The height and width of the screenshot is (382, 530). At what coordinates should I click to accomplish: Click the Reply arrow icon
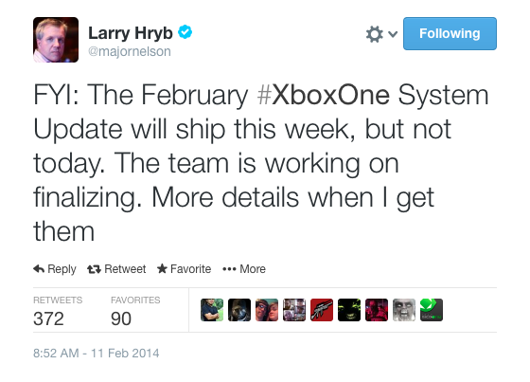click(39, 269)
